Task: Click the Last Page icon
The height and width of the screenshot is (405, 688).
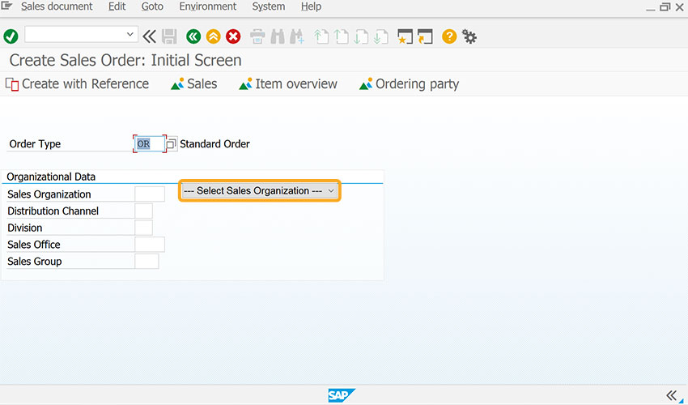Action: pyautogui.click(x=381, y=36)
